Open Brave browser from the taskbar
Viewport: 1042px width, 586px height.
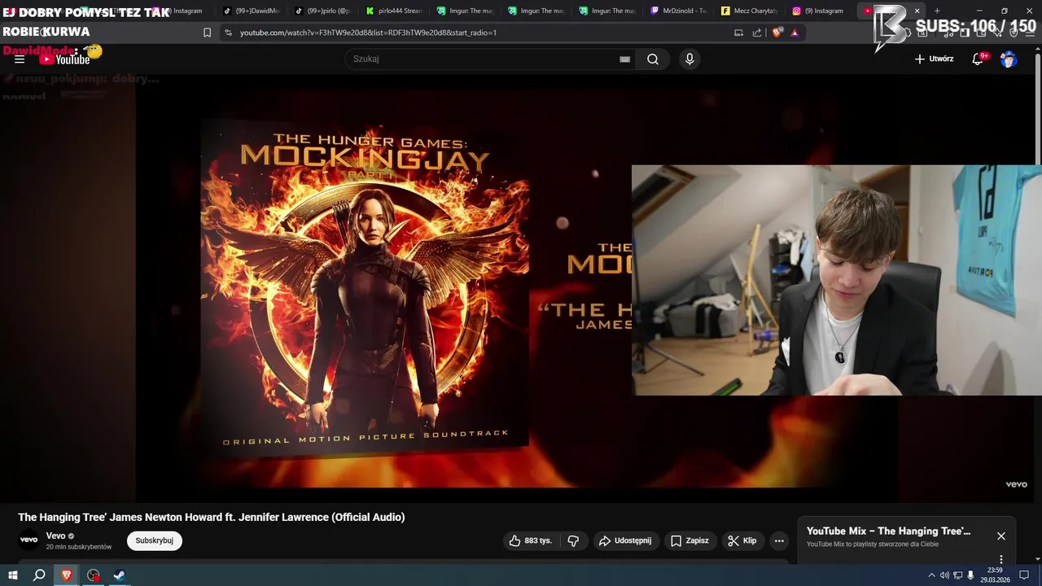67,575
